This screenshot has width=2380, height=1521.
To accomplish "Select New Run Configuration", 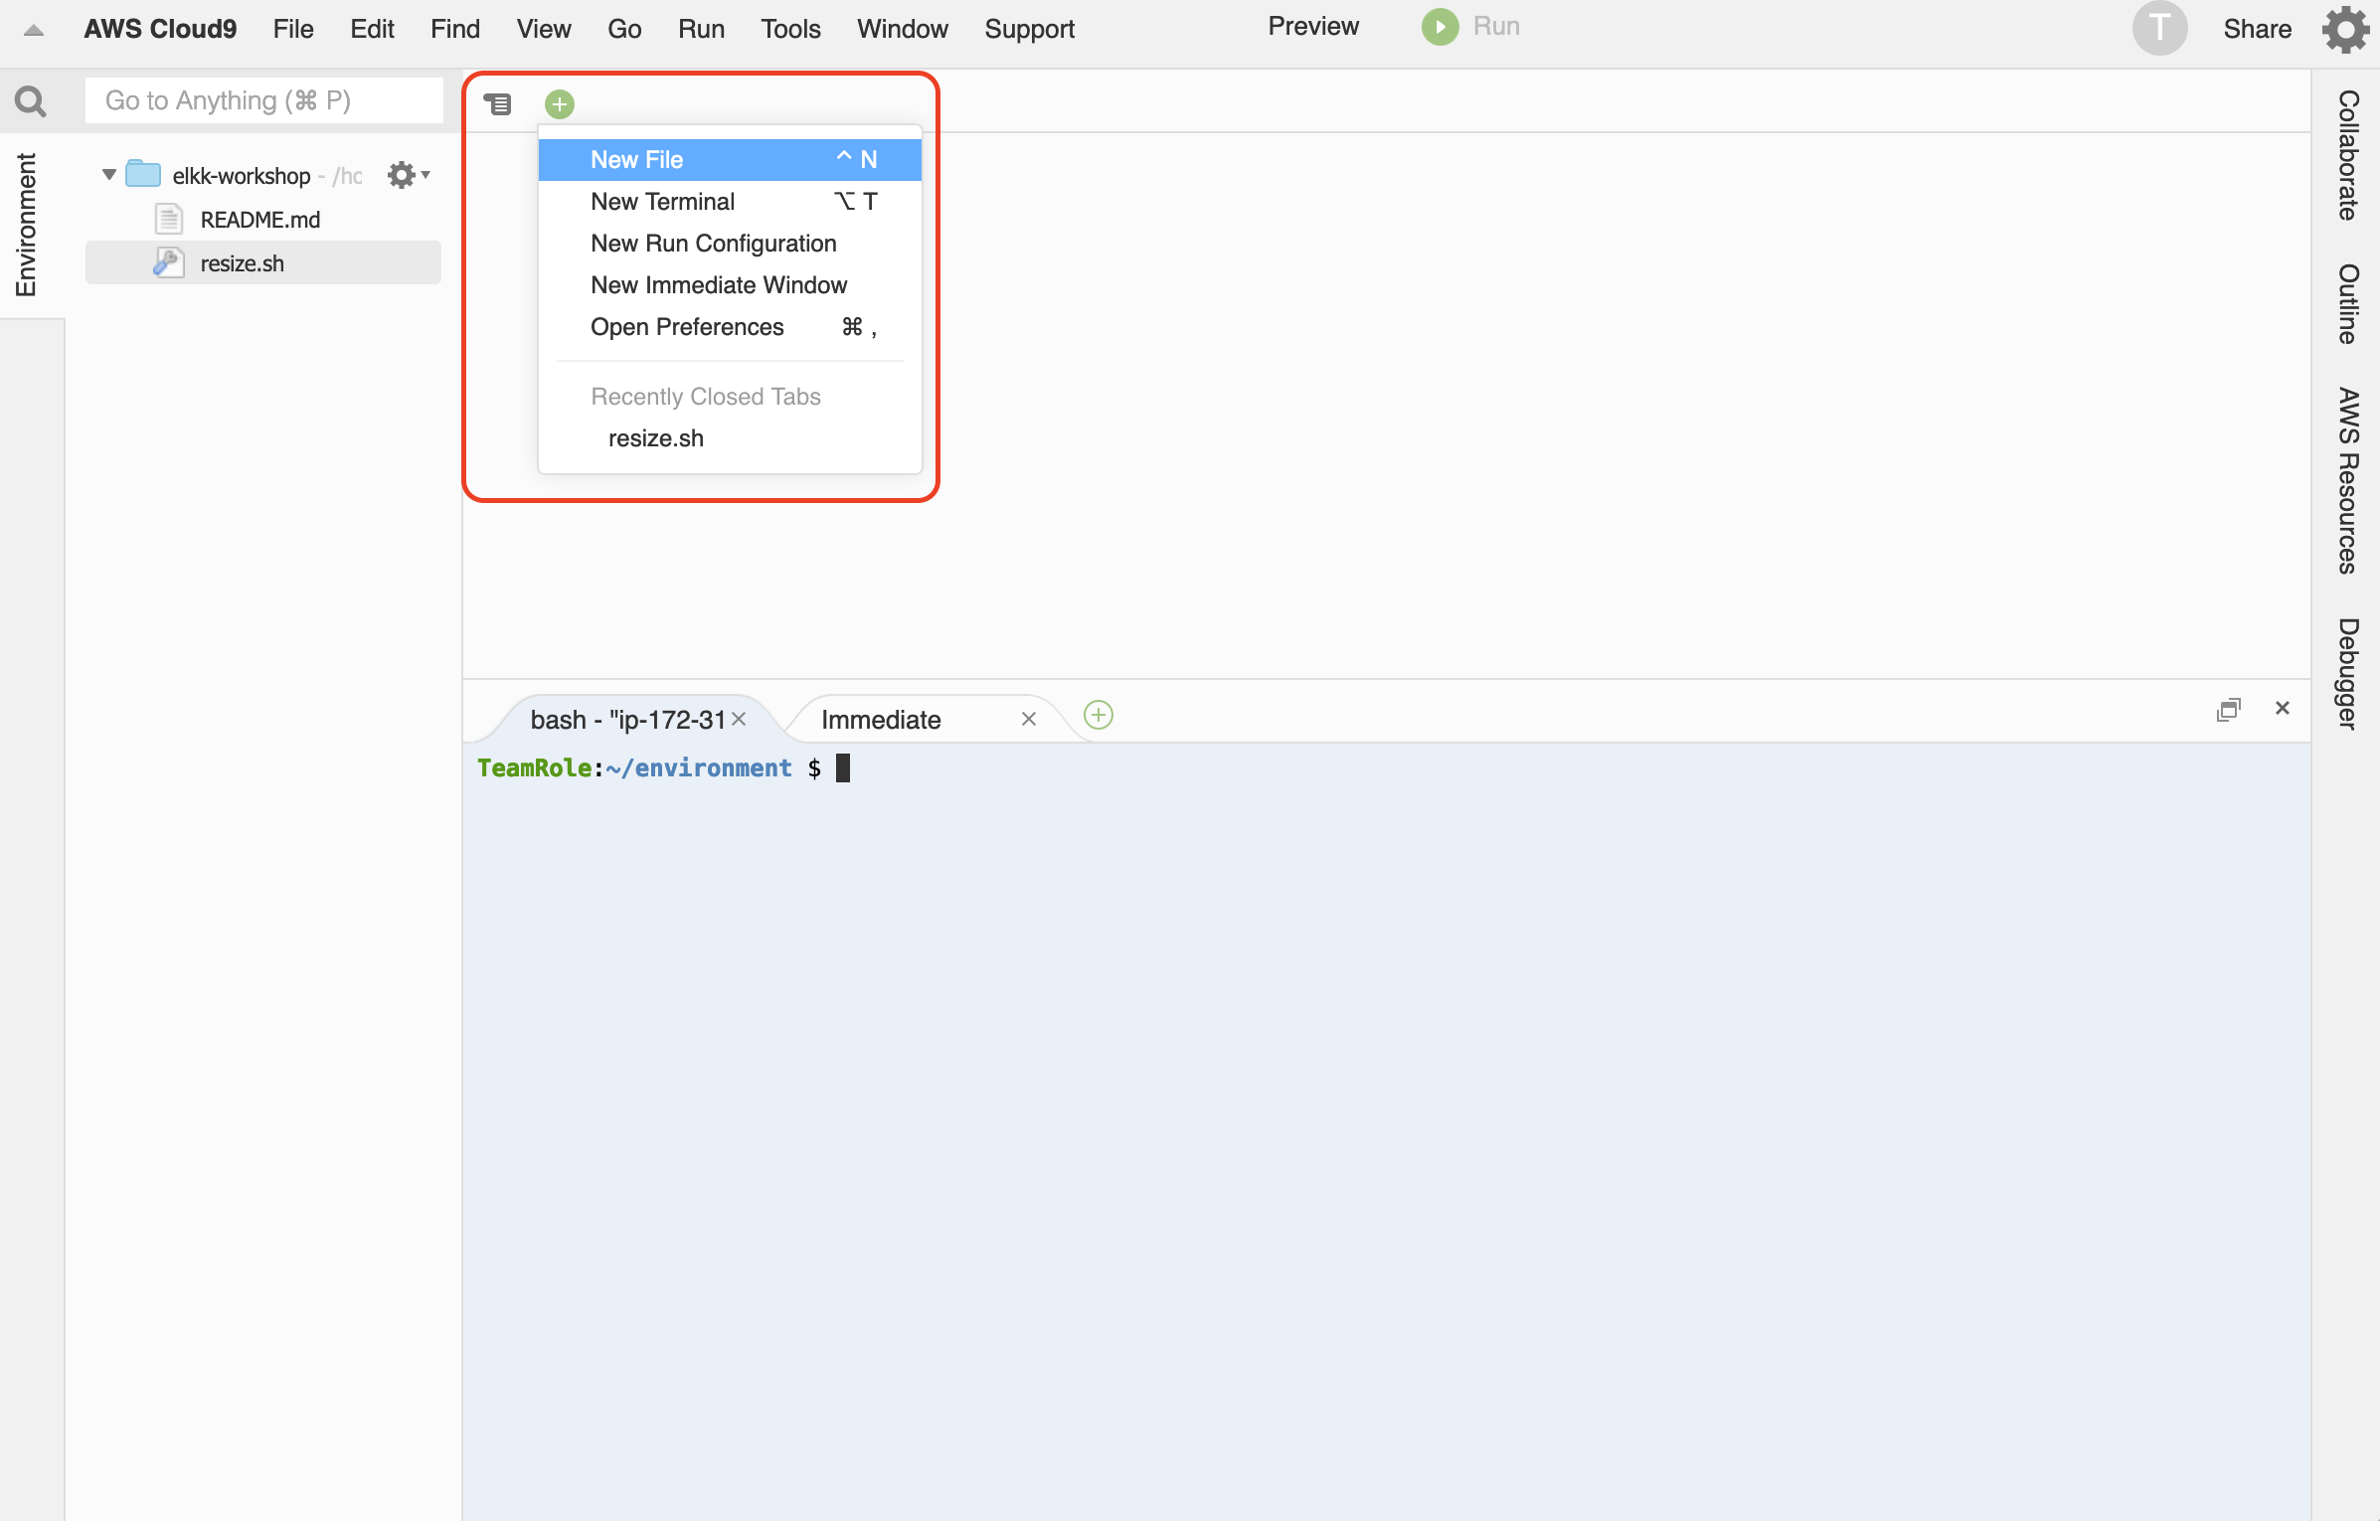I will (x=730, y=244).
